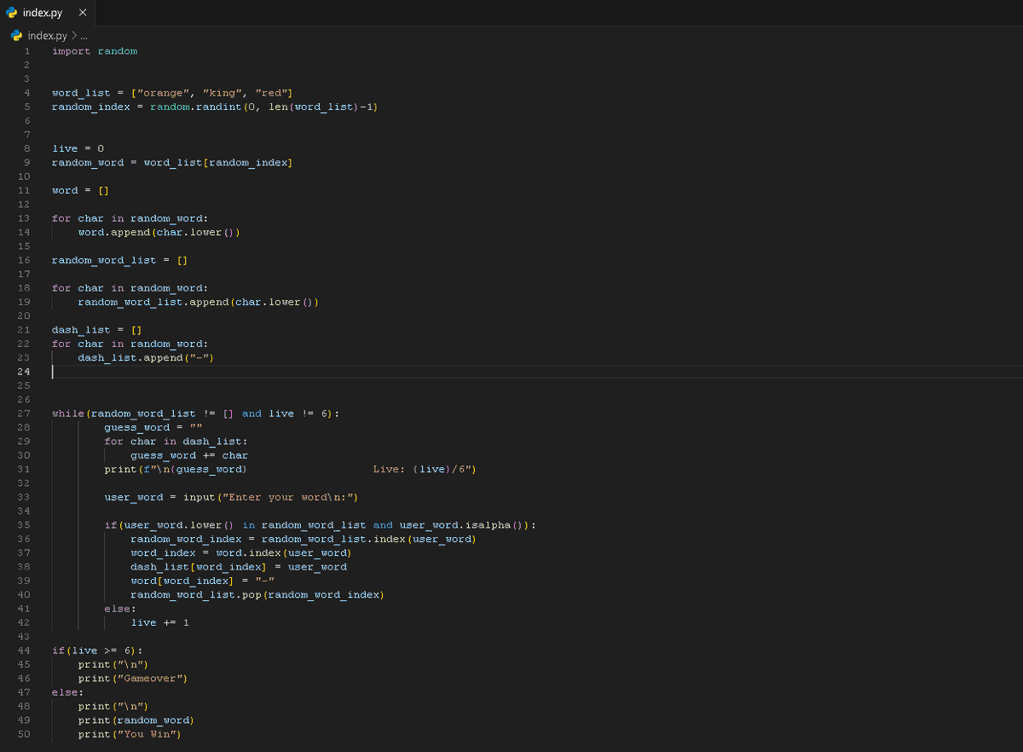The height and width of the screenshot is (752, 1023).
Task: Click 'word.append(char.lower())' on line 14
Action: click(x=159, y=232)
